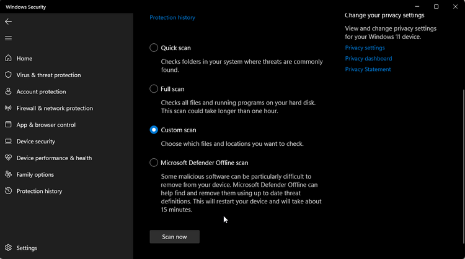The width and height of the screenshot is (465, 259).
Task: Click the Virus & threat protection shield icon
Action: tap(8, 75)
